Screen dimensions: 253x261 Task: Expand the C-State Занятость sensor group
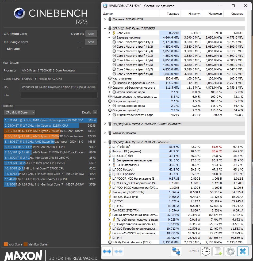(x=105, y=124)
